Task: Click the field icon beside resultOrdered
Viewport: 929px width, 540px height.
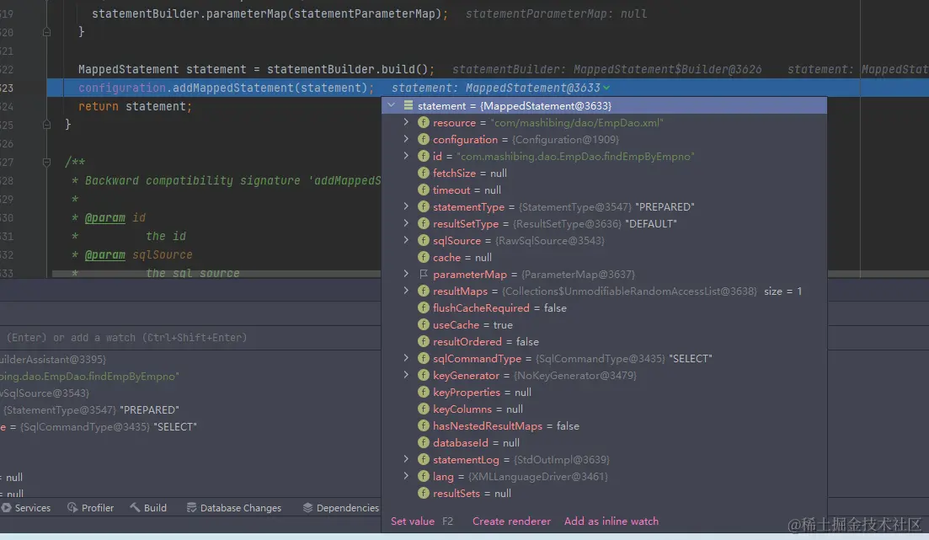Action: [x=423, y=341]
